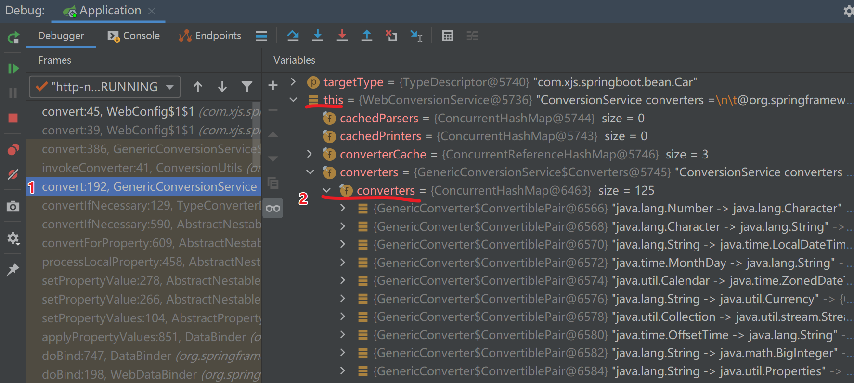Toggle the watches glasses button
854x383 pixels.
[273, 208]
